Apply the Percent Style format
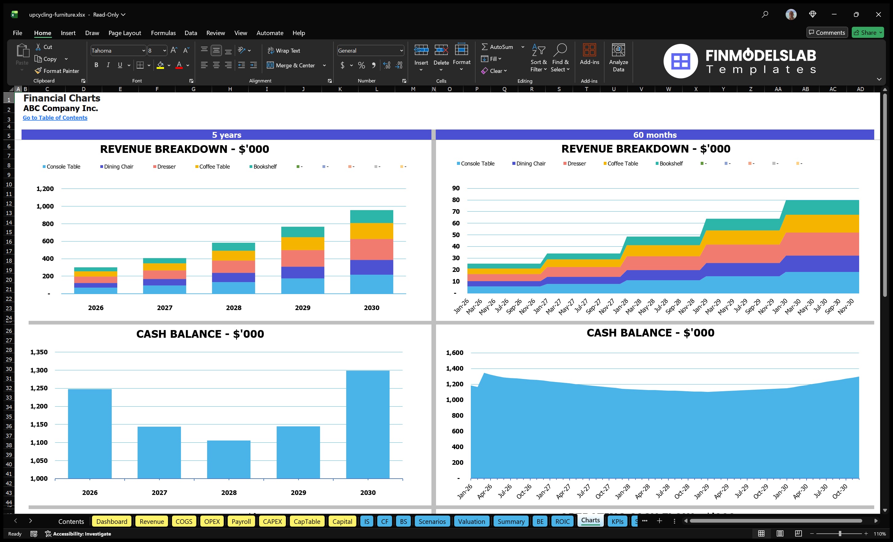This screenshot has height=542, width=893. coord(361,66)
